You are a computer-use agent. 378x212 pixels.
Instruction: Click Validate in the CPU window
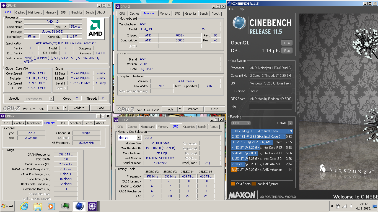(x=79, y=108)
